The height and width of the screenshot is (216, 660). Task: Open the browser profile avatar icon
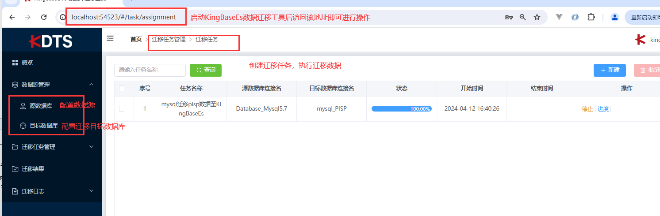tap(614, 17)
